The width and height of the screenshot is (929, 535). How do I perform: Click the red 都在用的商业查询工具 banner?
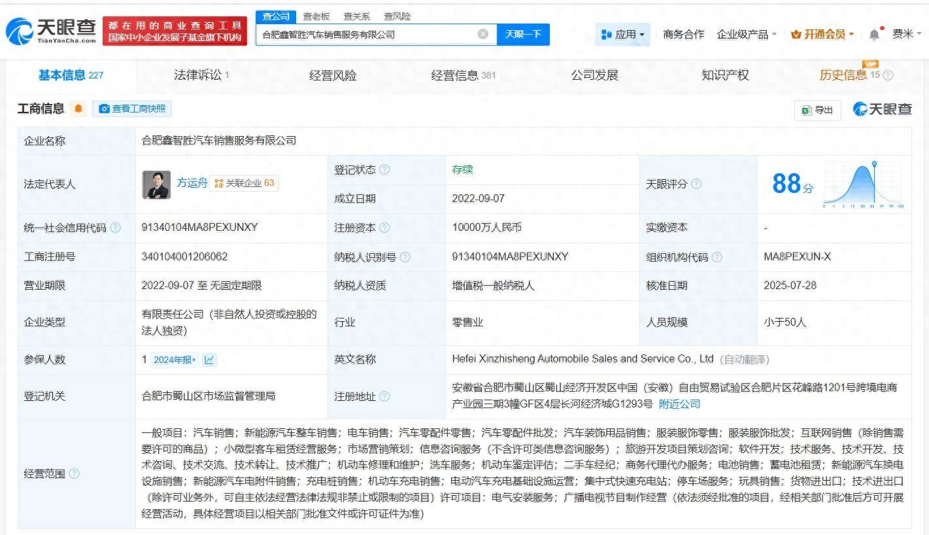click(x=175, y=31)
